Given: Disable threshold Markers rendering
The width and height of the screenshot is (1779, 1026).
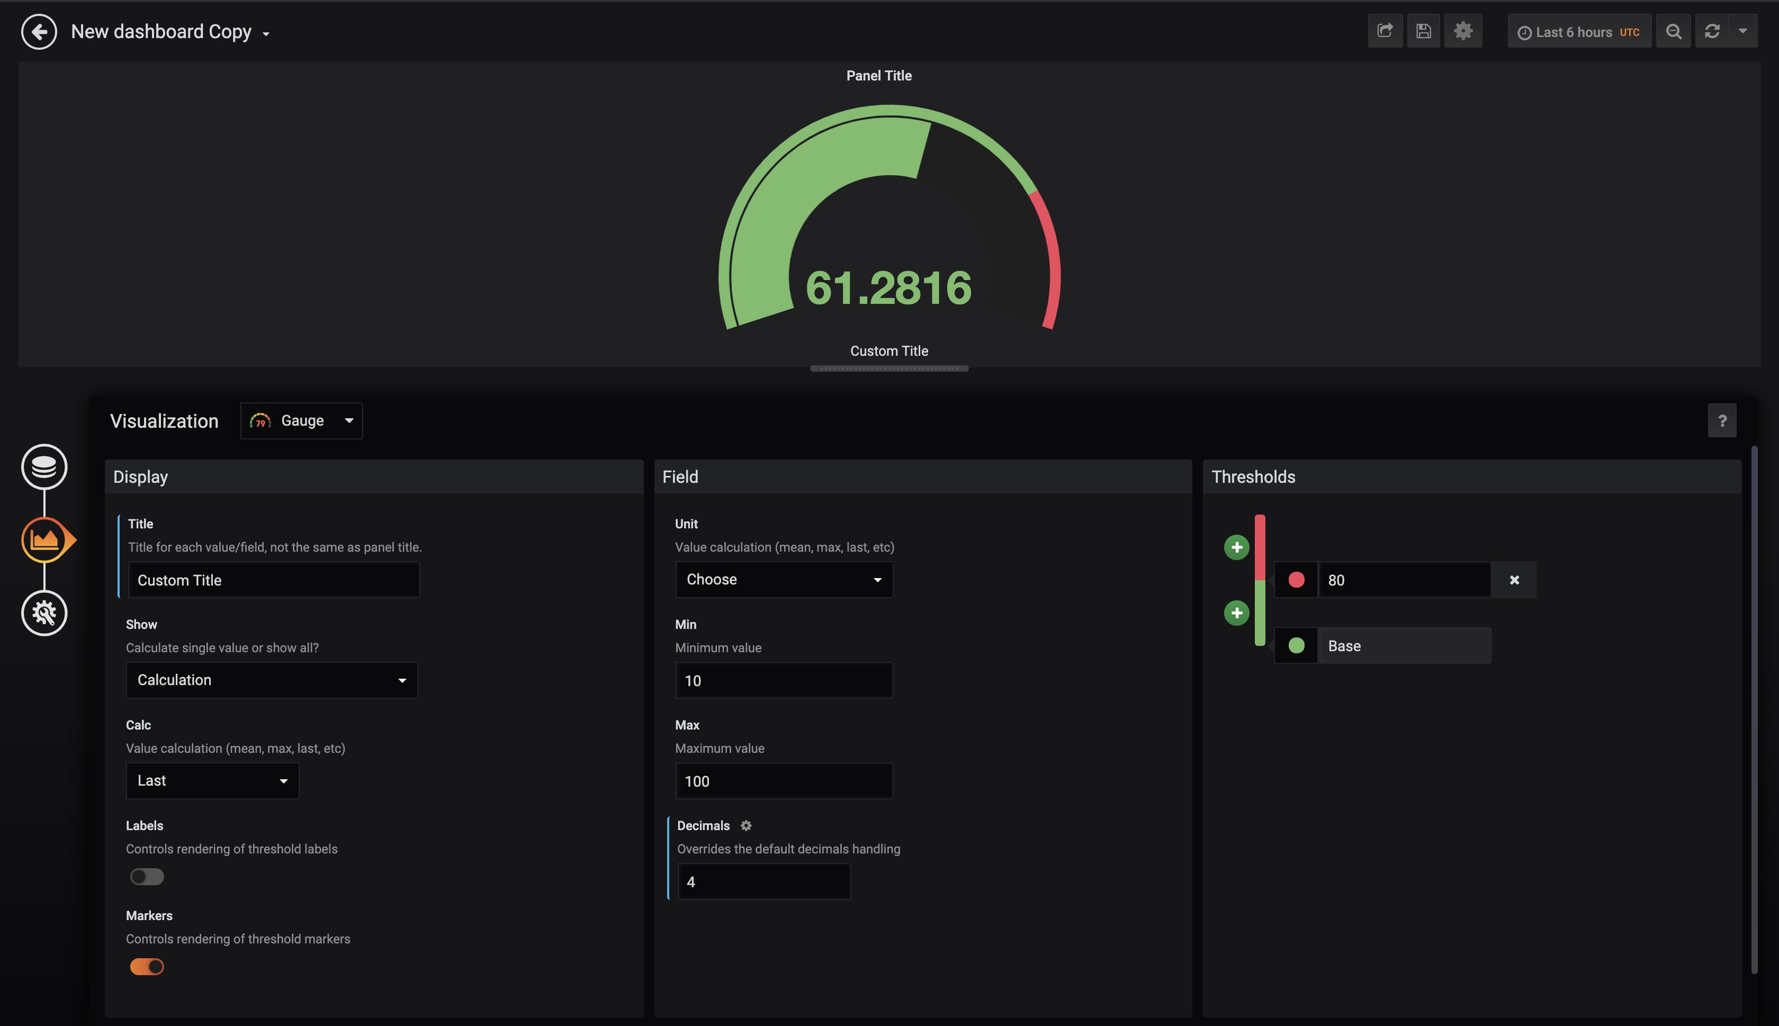Looking at the screenshot, I should [x=146, y=966].
